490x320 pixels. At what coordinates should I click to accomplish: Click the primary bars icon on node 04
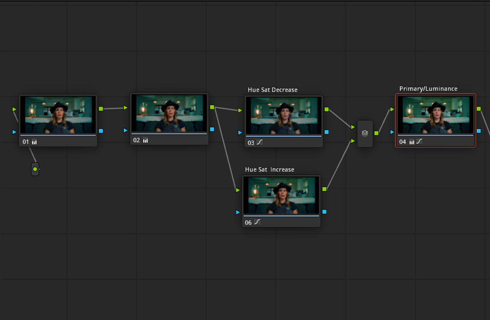click(412, 142)
